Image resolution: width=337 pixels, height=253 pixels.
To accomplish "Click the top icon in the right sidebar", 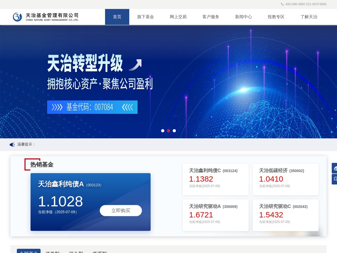I will [x=335, y=168].
